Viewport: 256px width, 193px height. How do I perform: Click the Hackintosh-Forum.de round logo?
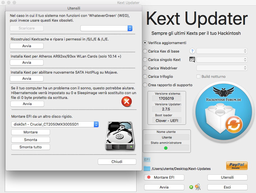(x=223, y=112)
